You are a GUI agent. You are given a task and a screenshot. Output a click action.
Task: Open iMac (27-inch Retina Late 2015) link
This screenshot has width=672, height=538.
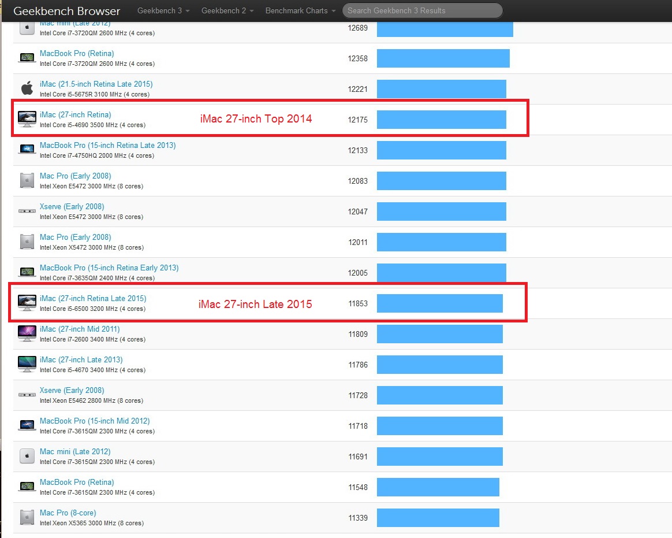tap(93, 299)
